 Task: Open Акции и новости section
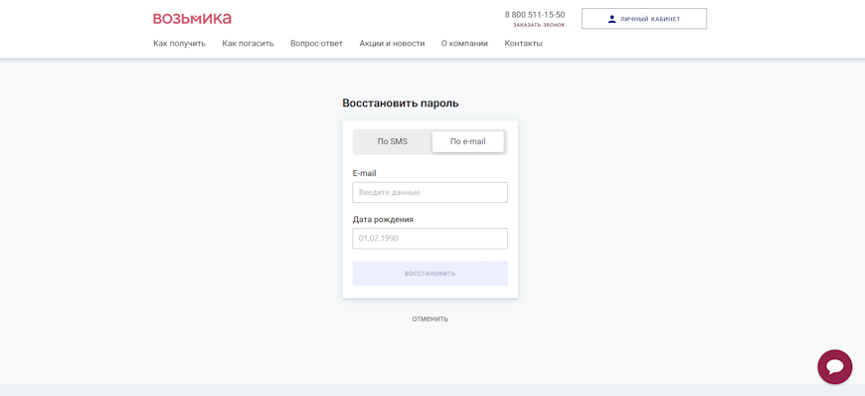(x=392, y=44)
